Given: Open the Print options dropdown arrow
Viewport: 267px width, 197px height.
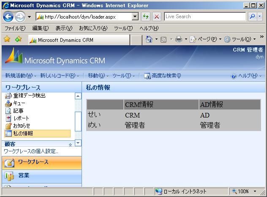Looking at the screenshot, I should [x=186, y=40].
